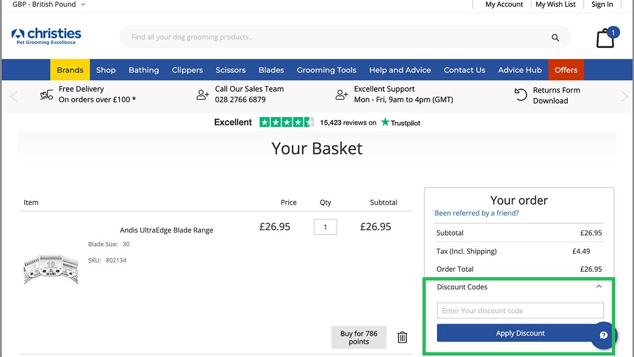The height and width of the screenshot is (357, 634).
Task: Open the help chat bubble
Action: point(604,335)
